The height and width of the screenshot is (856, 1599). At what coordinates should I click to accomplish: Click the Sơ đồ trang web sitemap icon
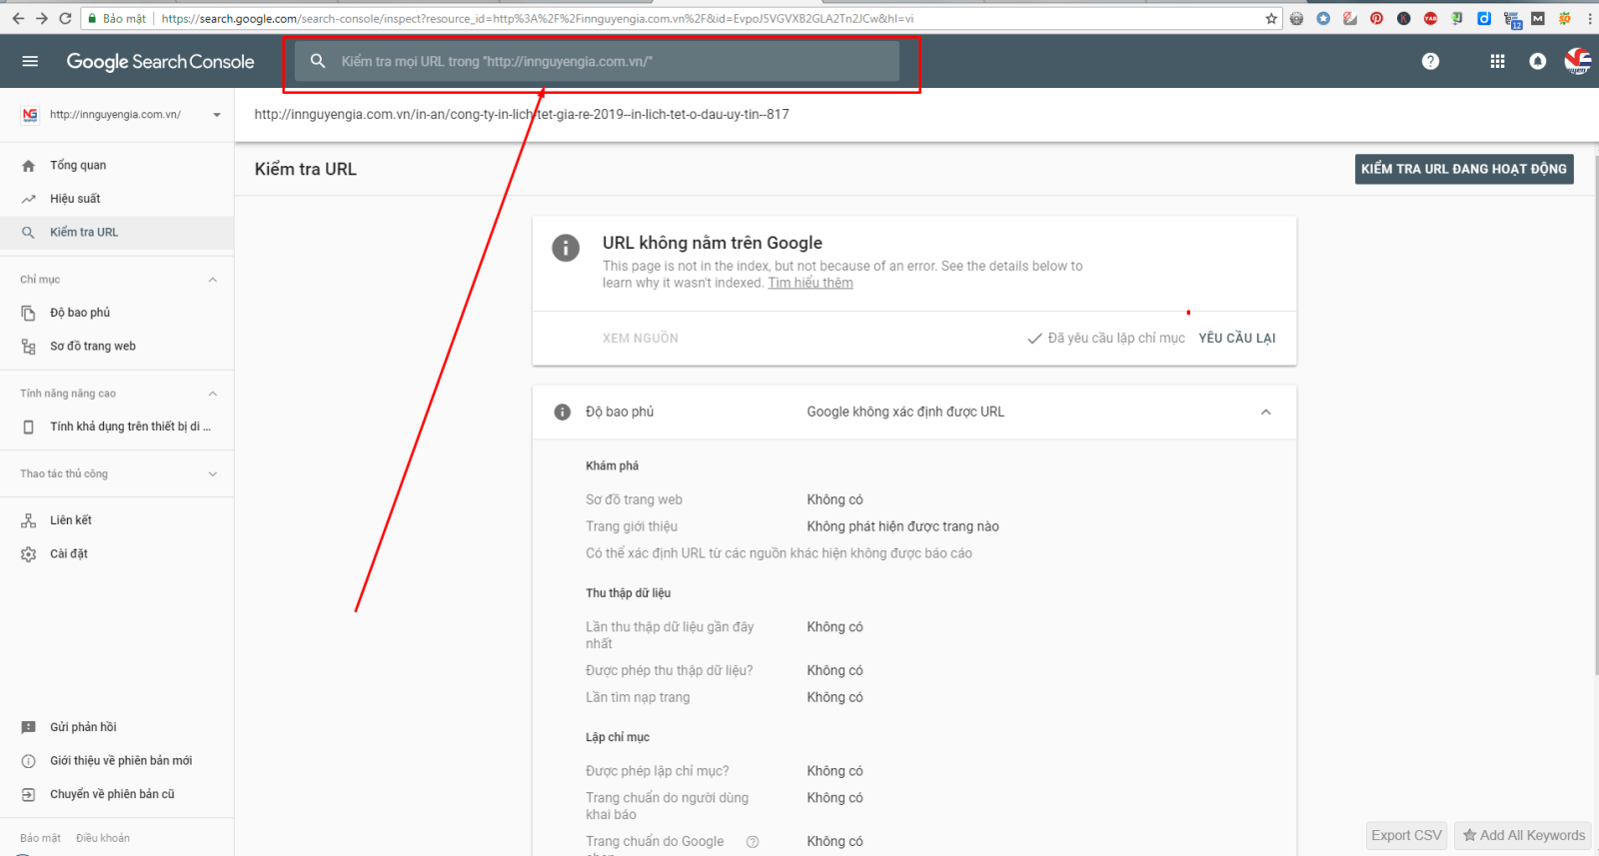[28, 347]
